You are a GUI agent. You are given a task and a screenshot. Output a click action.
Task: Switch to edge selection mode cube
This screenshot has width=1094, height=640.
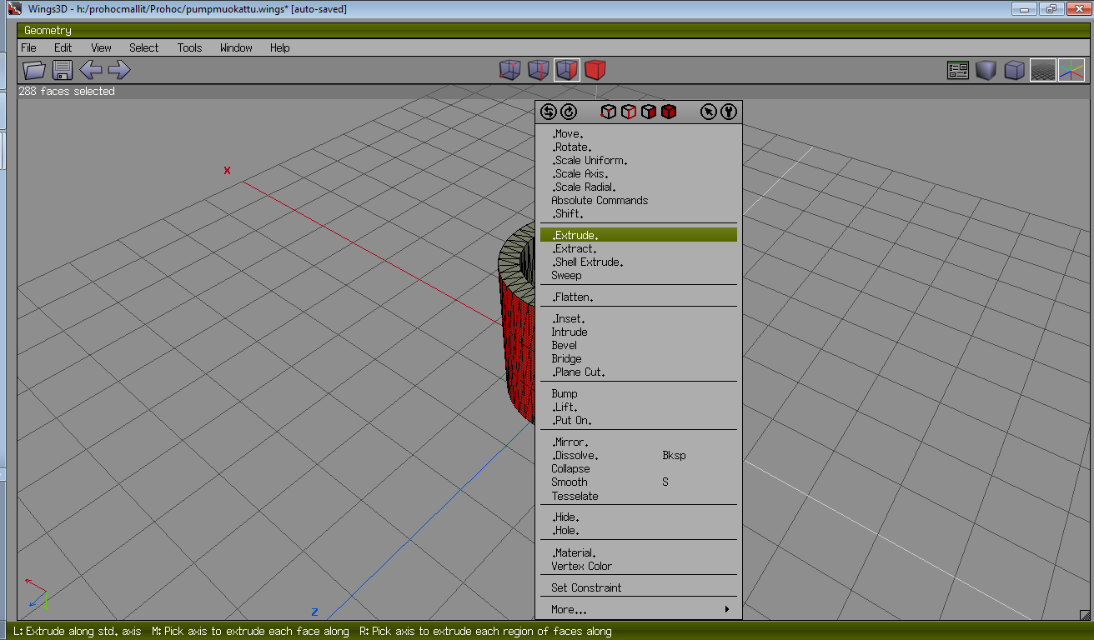[x=538, y=70]
